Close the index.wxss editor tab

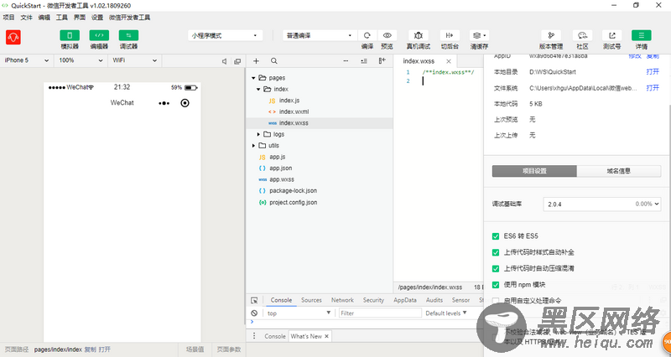point(449,61)
